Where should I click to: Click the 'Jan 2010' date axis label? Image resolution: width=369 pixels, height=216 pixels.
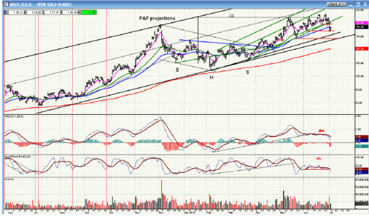pyautogui.click(x=189, y=212)
